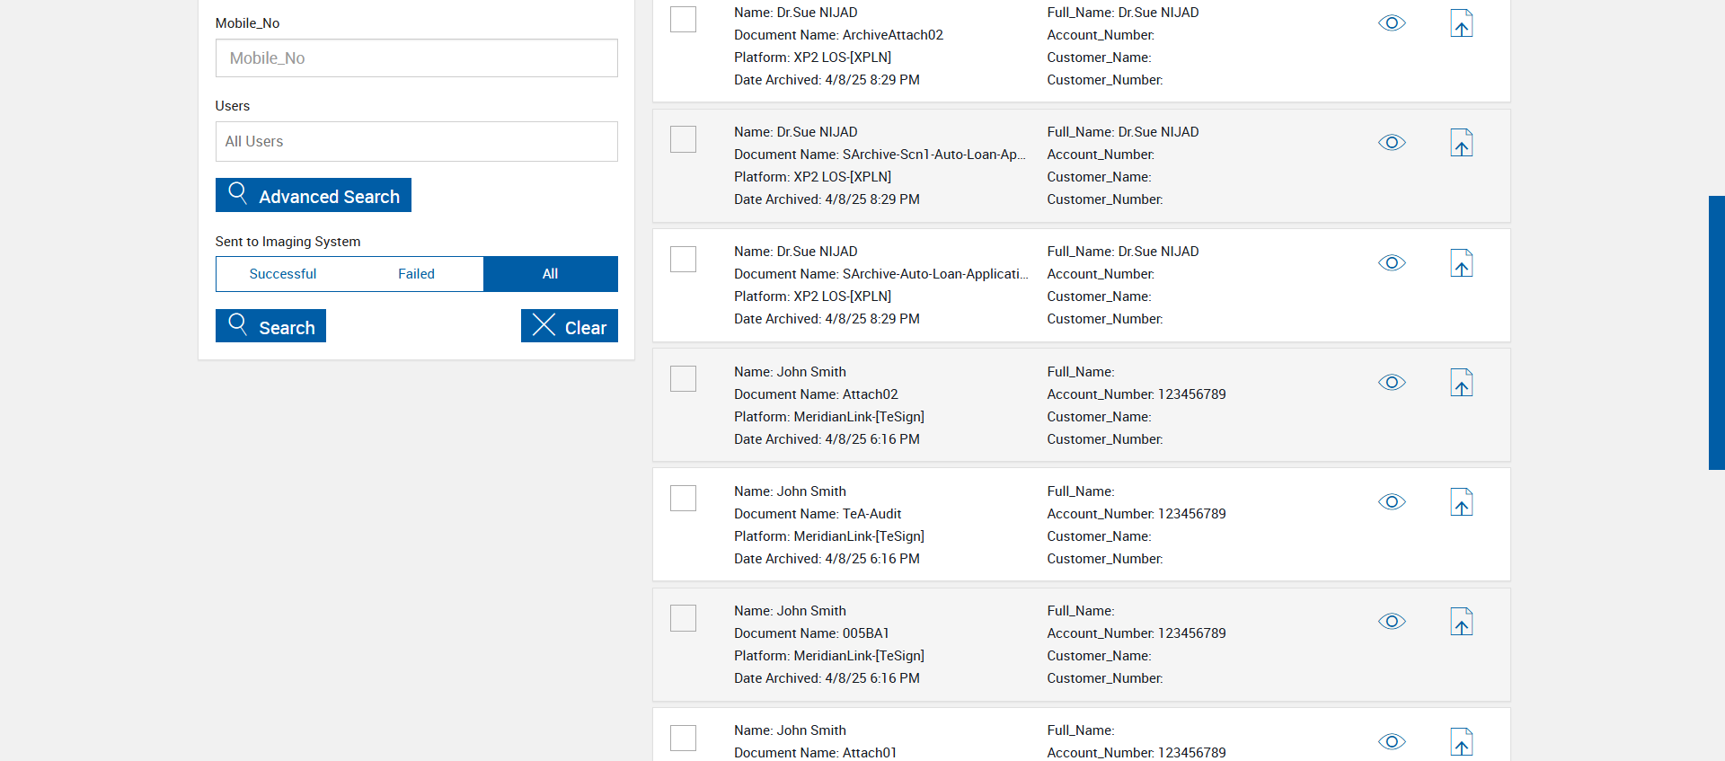
Task: Click upload icon for Attach02 document
Action: (x=1462, y=383)
